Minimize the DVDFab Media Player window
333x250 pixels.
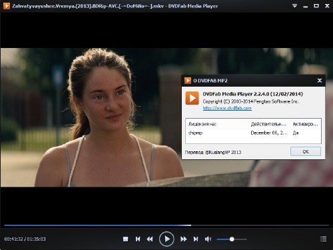[306, 6]
